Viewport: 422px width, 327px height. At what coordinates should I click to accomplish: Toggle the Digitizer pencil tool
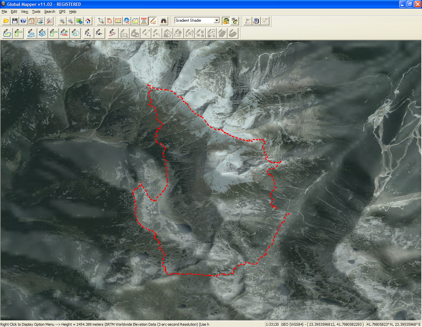pos(152,21)
